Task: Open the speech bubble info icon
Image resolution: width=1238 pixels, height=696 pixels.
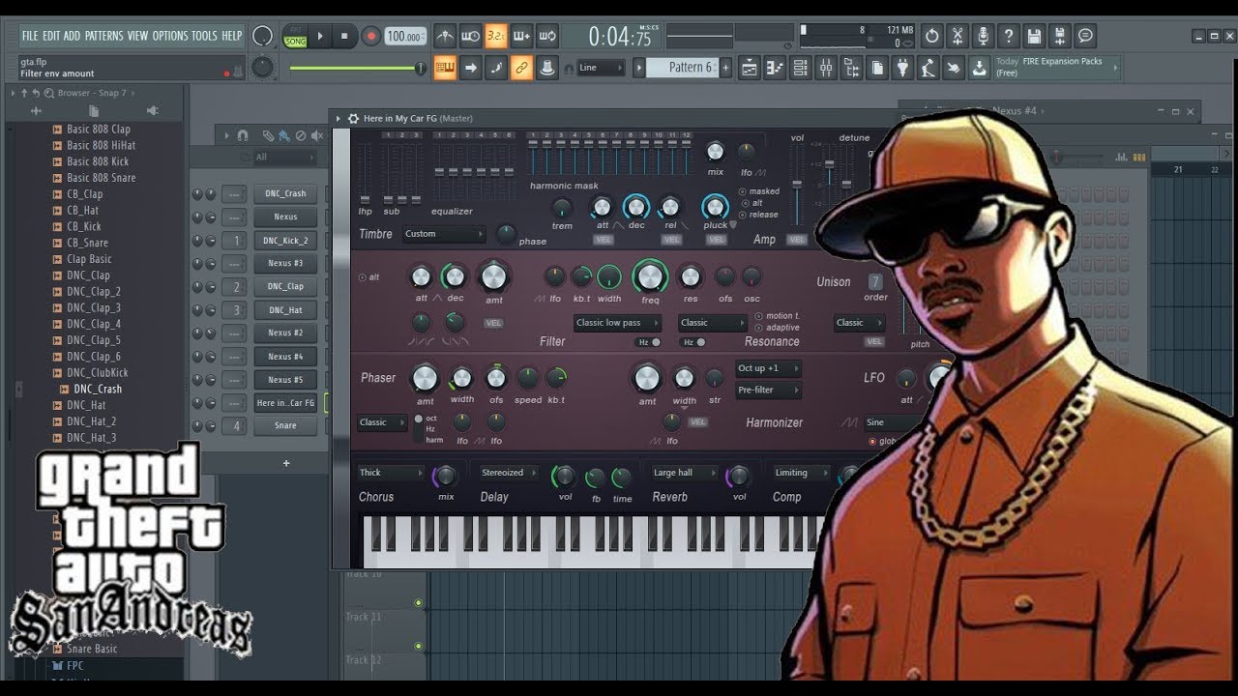Action: tap(1085, 36)
